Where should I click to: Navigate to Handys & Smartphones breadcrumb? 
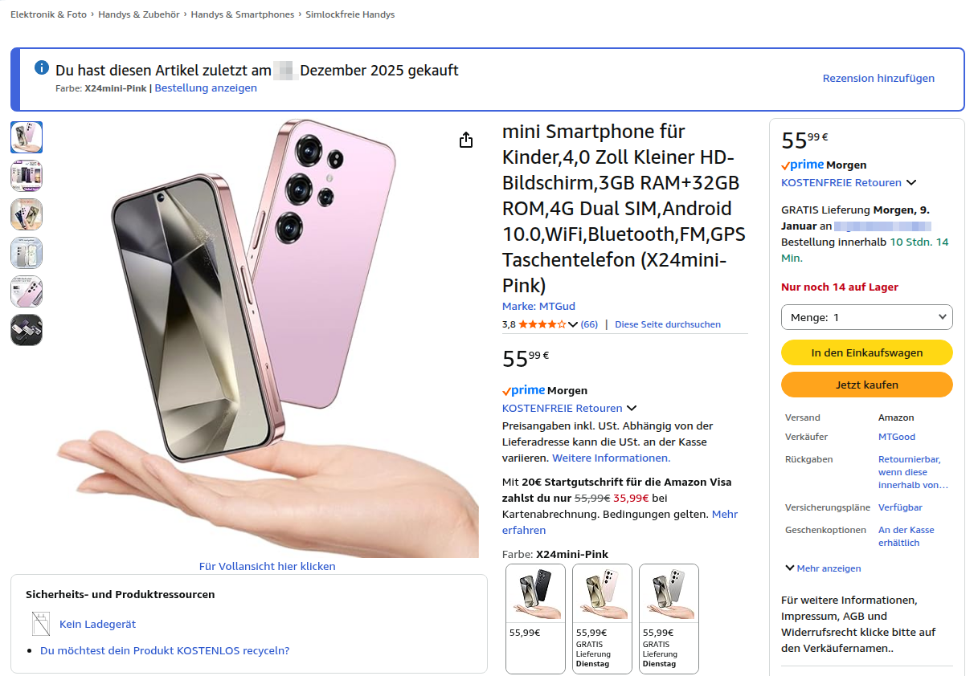243,14
